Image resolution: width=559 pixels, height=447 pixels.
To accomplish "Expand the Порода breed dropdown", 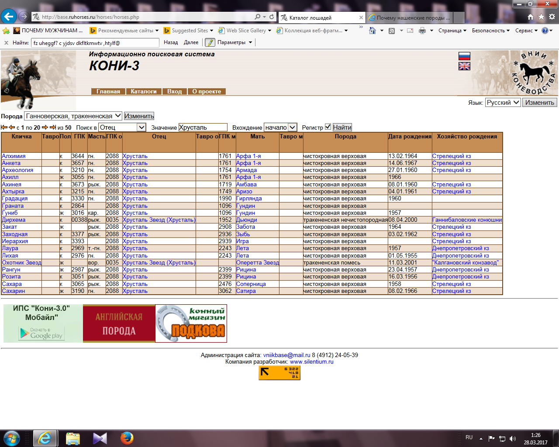I will pos(118,116).
